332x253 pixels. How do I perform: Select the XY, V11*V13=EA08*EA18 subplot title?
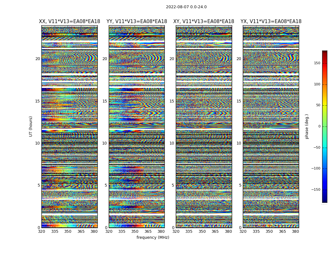[x=204, y=22]
